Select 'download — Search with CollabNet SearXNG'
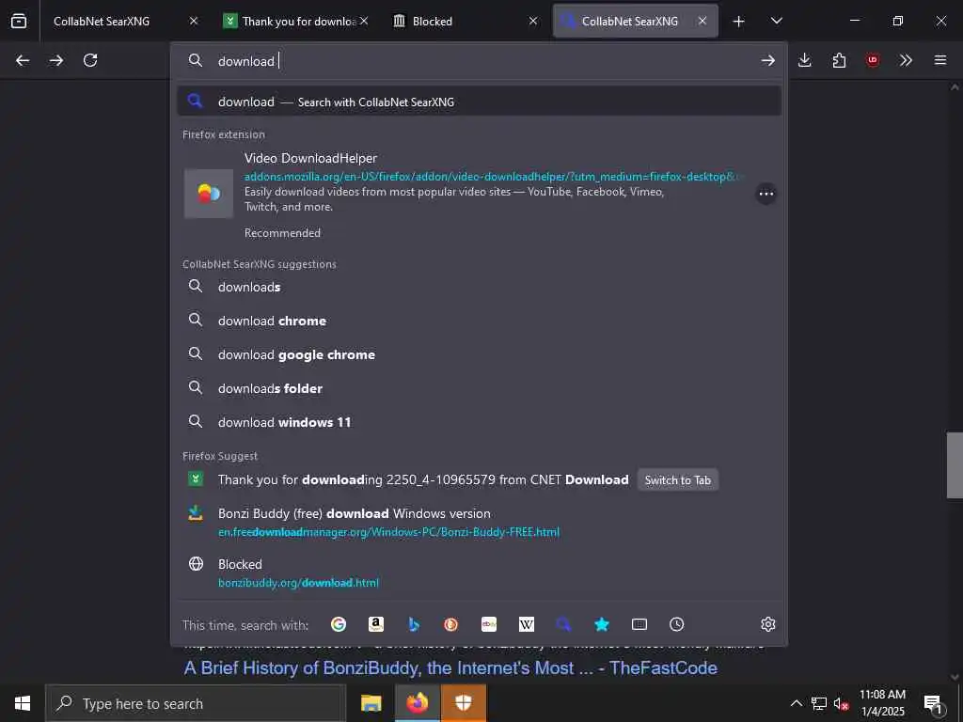 (x=479, y=102)
